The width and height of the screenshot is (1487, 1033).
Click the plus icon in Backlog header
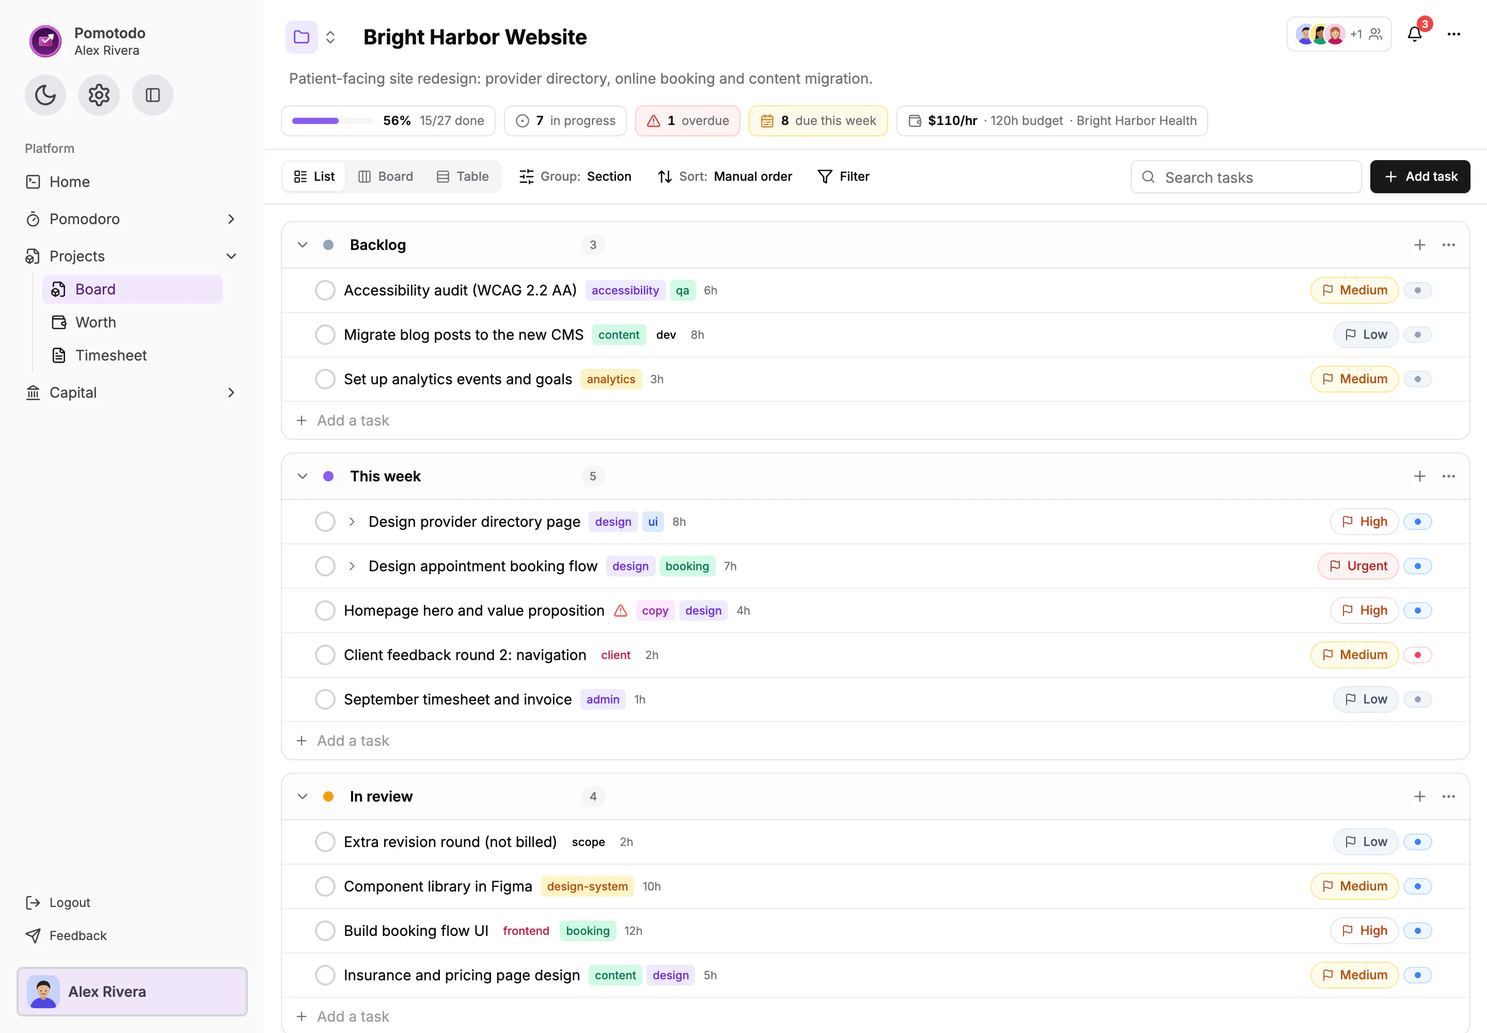coord(1420,245)
